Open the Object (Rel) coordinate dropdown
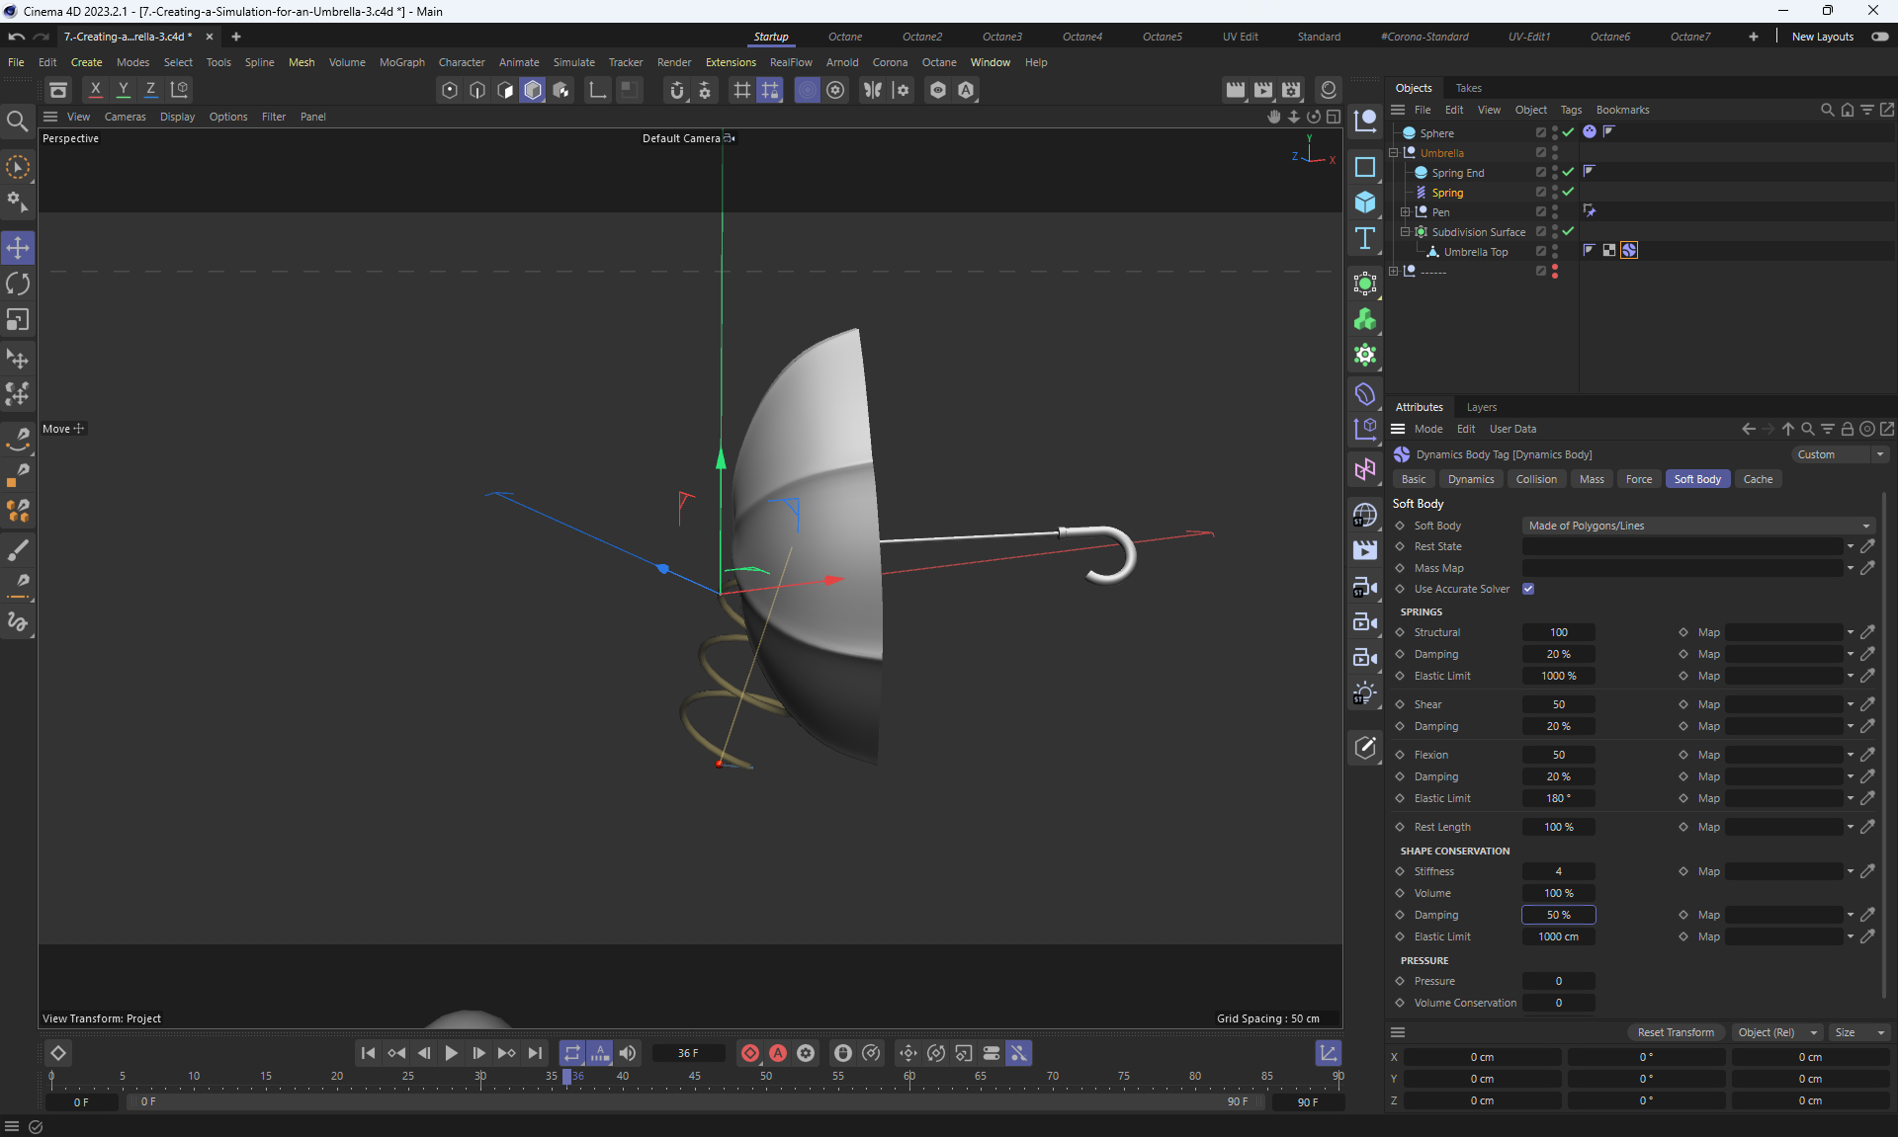 1776,1032
